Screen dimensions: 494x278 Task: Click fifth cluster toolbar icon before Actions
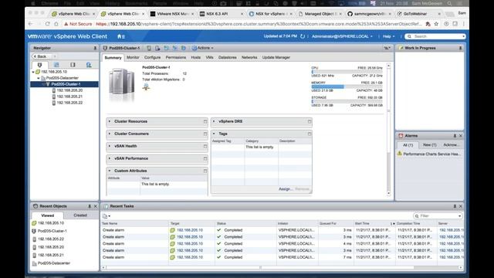point(184,48)
